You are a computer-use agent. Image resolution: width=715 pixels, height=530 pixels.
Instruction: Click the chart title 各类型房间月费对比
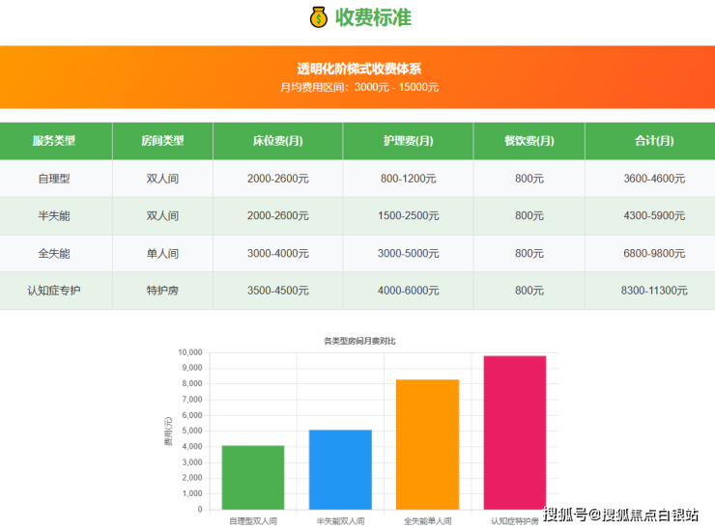pyautogui.click(x=359, y=342)
